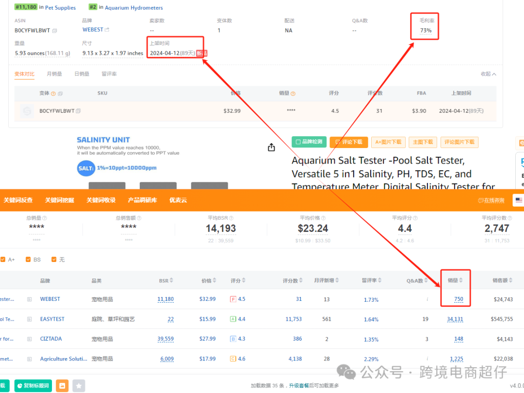Screen dimensions: 524x393
Task: Sort table by BSR column
Action: [x=166, y=281]
